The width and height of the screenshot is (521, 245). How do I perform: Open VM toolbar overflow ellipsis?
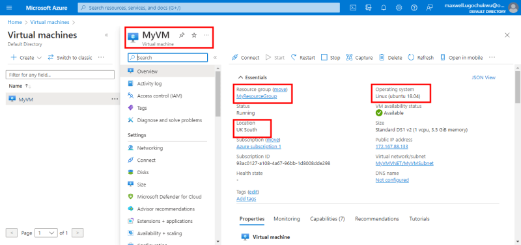click(492, 57)
